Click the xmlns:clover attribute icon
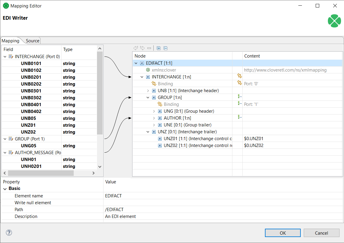 [148, 70]
